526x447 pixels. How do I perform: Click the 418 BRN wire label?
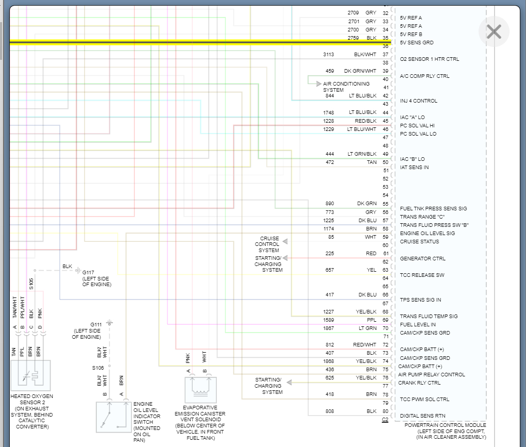(351, 394)
